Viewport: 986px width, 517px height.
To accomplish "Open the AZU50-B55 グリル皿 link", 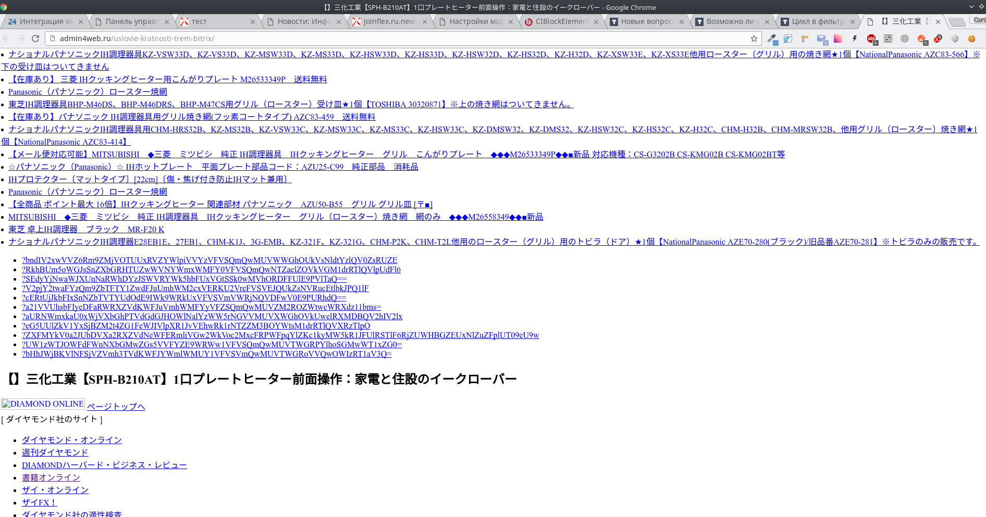I will [x=220, y=204].
